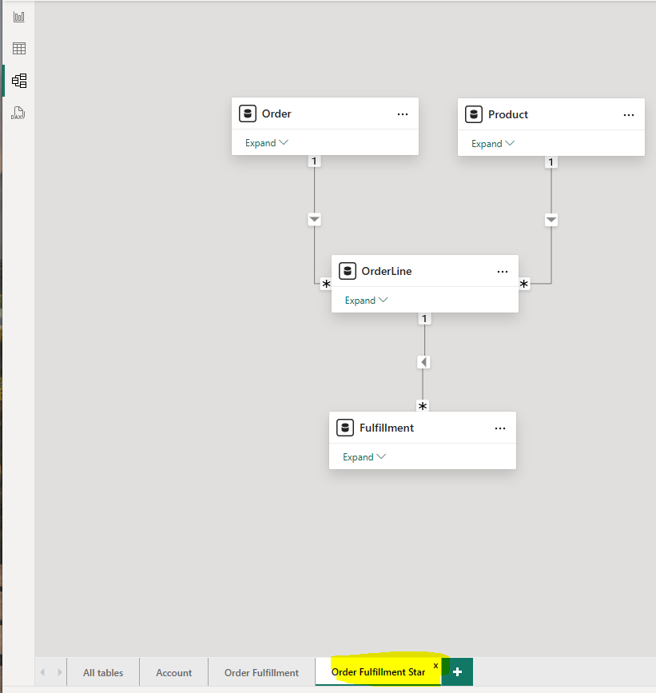Click the many marker above Fulfillment
Viewport: 656px width, 693px height.
[x=423, y=406]
